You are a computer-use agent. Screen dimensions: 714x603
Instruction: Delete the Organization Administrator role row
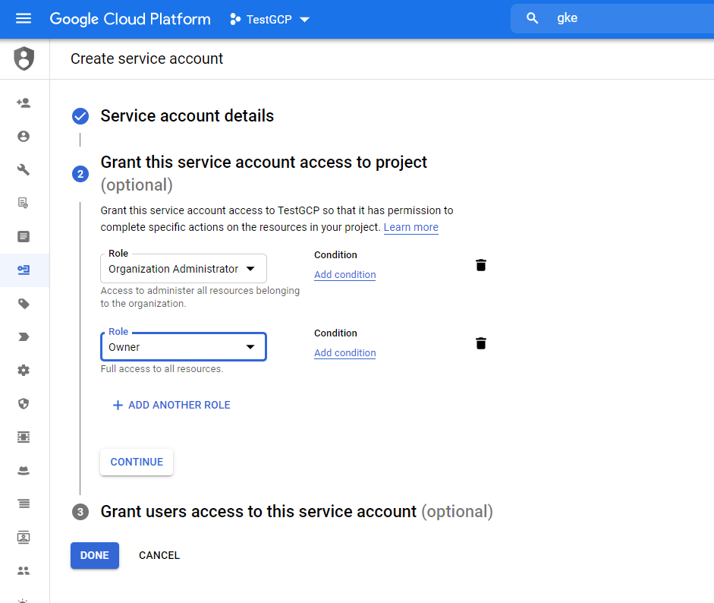coord(480,265)
